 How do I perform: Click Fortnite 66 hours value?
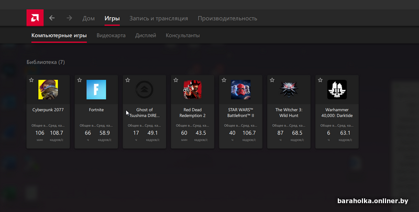pyautogui.click(x=87, y=133)
